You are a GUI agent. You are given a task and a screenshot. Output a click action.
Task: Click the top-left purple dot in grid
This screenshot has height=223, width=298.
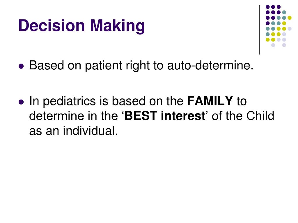pyautogui.click(x=268, y=7)
